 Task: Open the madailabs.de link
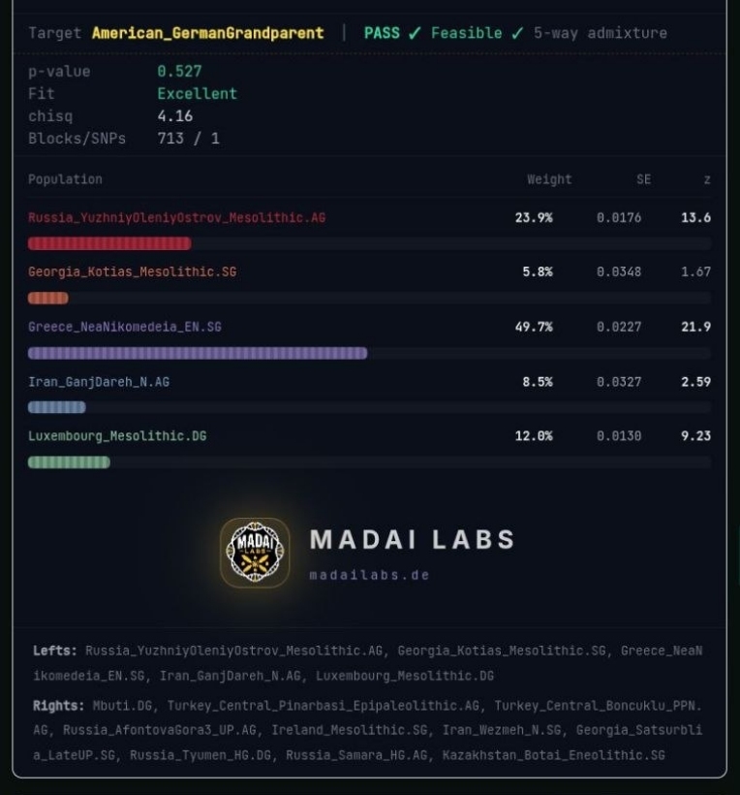point(369,575)
